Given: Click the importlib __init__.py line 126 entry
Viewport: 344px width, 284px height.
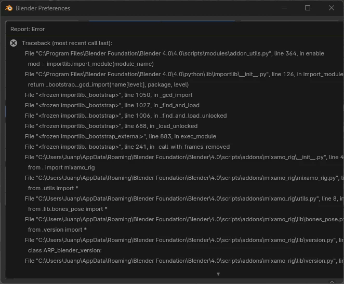Looking at the screenshot, I should tap(184, 75).
